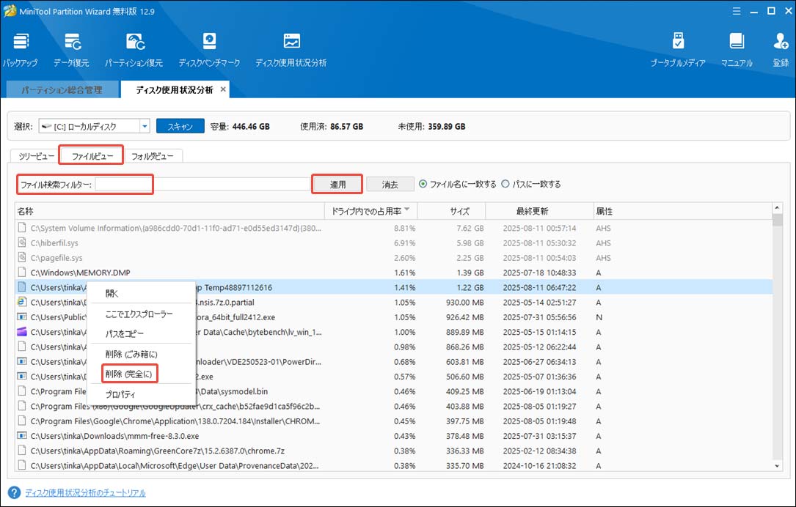Select mmm-free-8.3.0.exe file row
796x507 pixels.
coord(393,435)
